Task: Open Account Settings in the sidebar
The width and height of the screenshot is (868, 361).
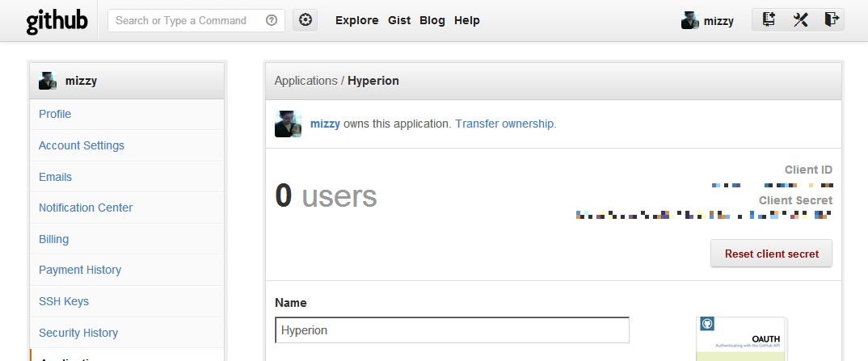Action: click(82, 145)
